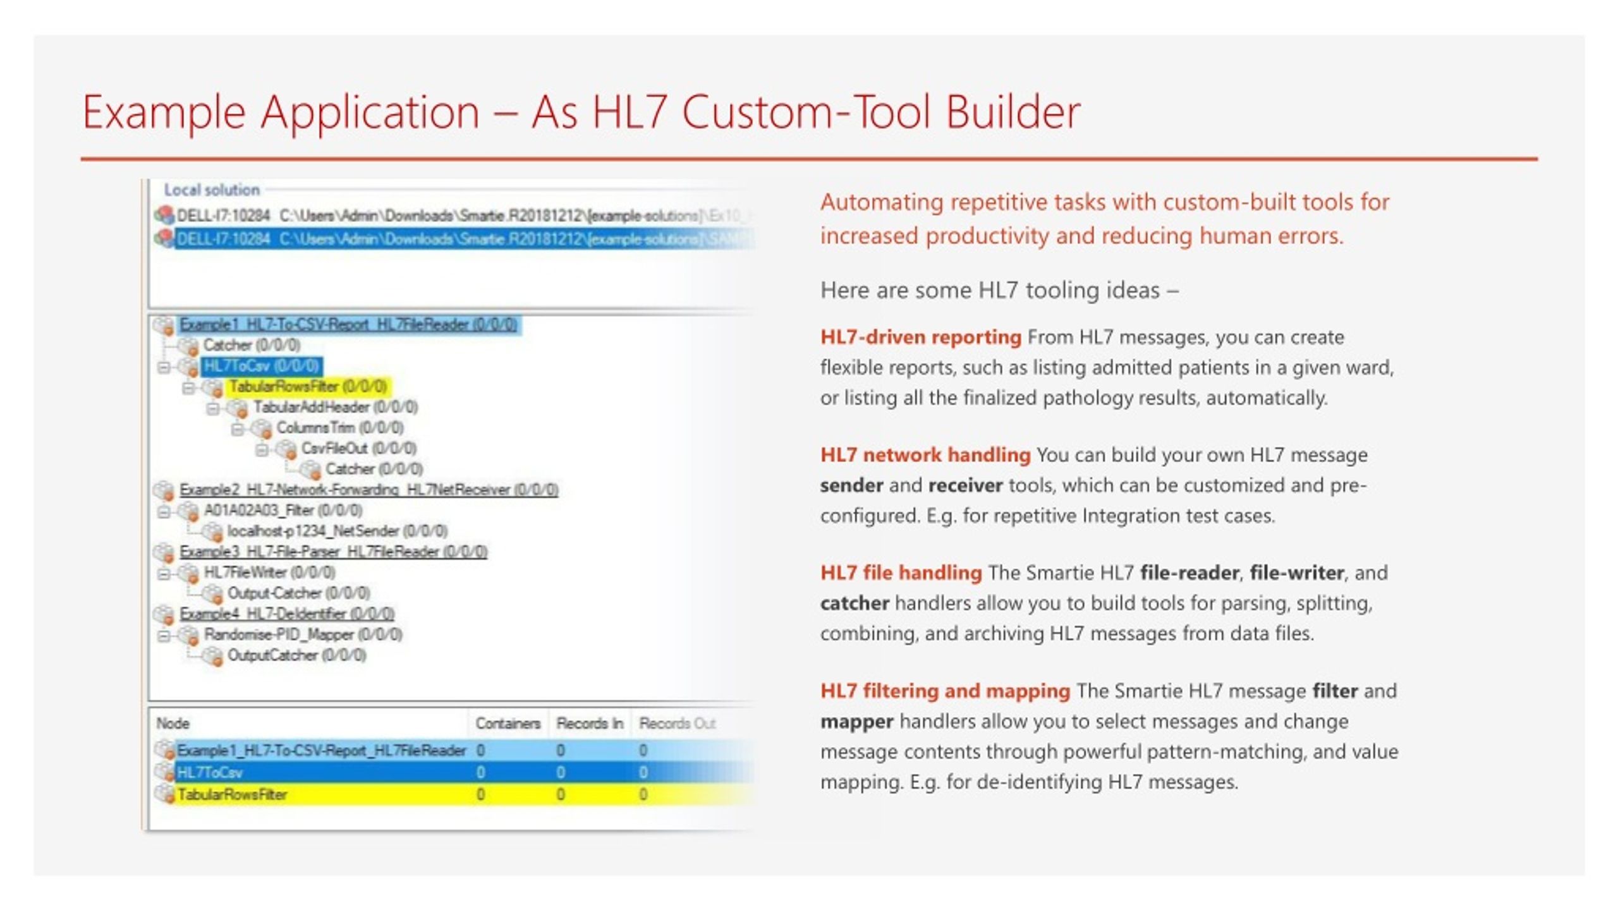This screenshot has width=1618, height=910.
Task: Click the Records In value of the TabularRowsFilter row
Action: coord(561,794)
